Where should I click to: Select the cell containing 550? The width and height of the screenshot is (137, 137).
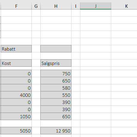coord(56,95)
